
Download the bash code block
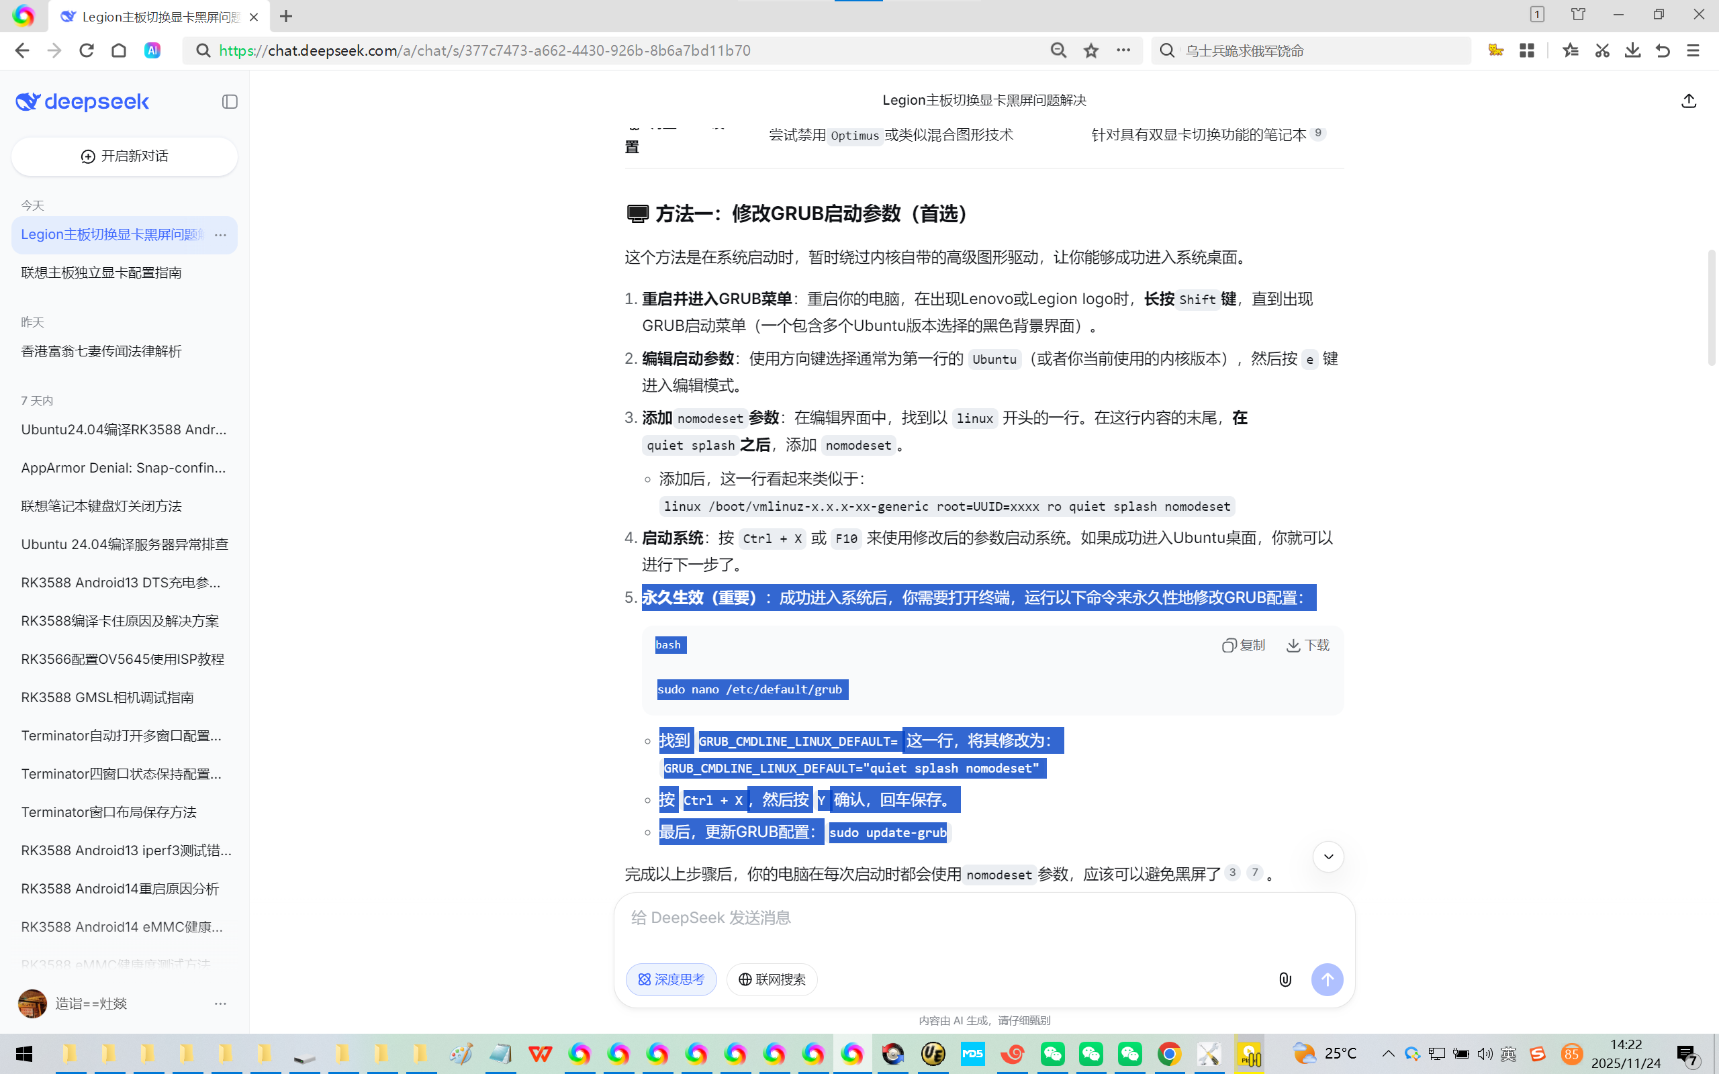[1308, 645]
